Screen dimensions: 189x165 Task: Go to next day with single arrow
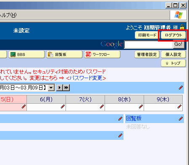[60, 88]
